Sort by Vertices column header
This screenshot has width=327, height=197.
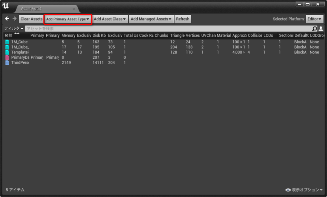(x=193, y=35)
